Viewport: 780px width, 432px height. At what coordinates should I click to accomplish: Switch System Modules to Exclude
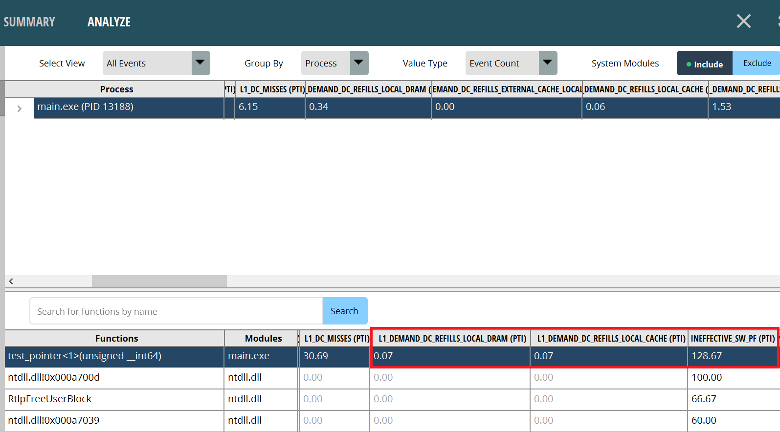tap(757, 63)
